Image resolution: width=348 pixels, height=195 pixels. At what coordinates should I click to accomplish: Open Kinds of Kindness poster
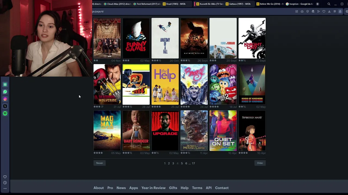pos(252,84)
